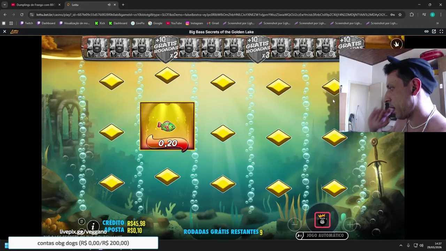The image size is (446, 251).
Task: Click the CRÉDITO value R$45,98
Action: pos(136,223)
